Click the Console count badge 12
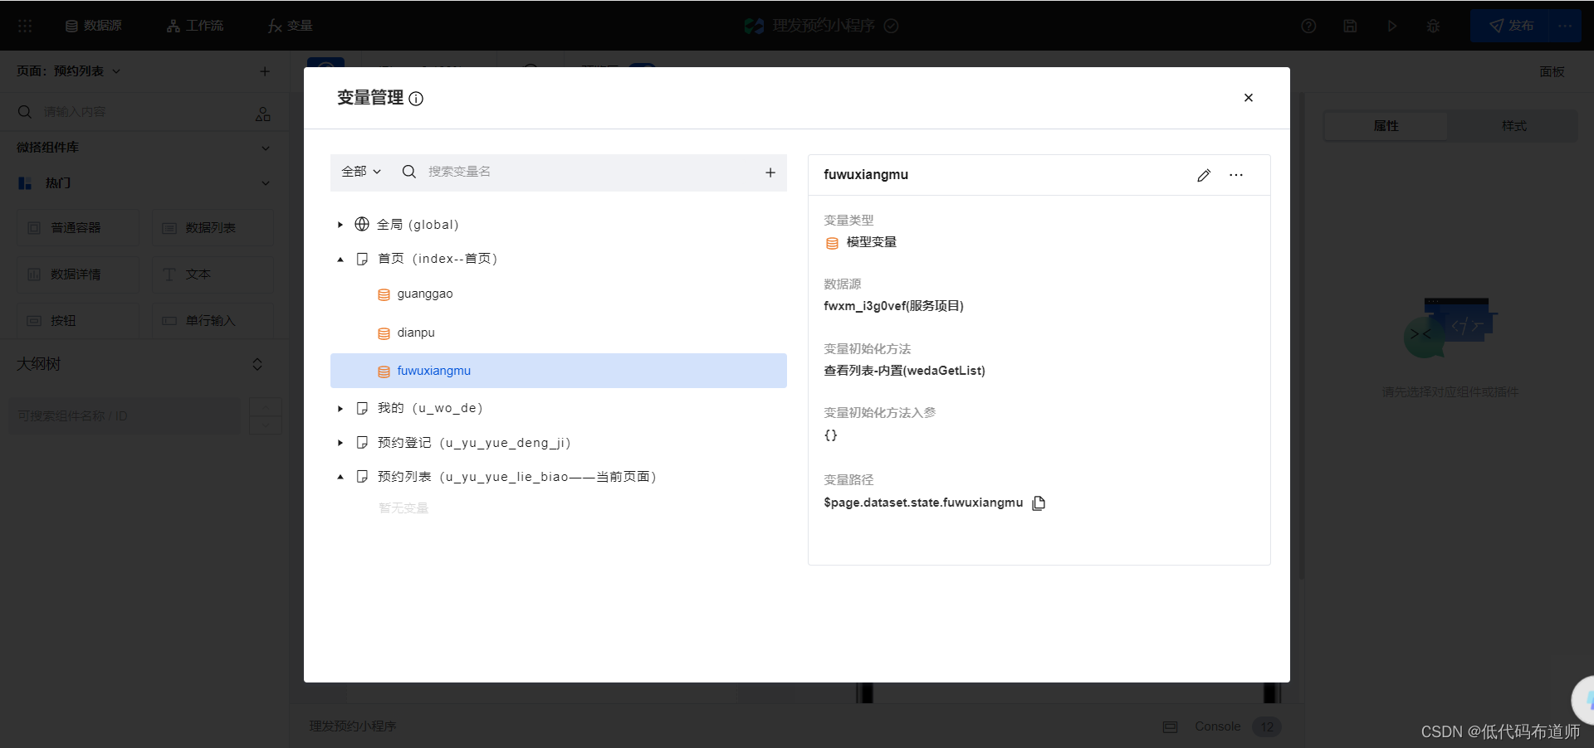Screen dimensions: 1594x748 pyautogui.click(x=1267, y=727)
